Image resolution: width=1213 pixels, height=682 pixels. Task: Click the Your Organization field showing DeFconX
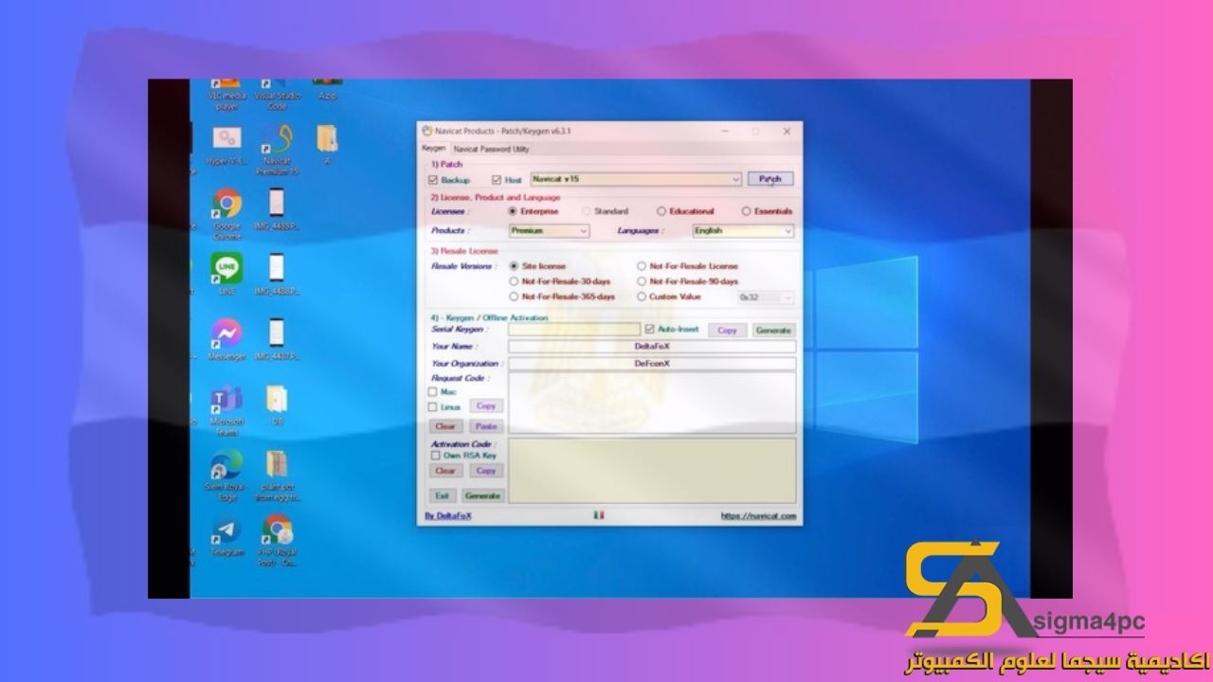pos(652,363)
